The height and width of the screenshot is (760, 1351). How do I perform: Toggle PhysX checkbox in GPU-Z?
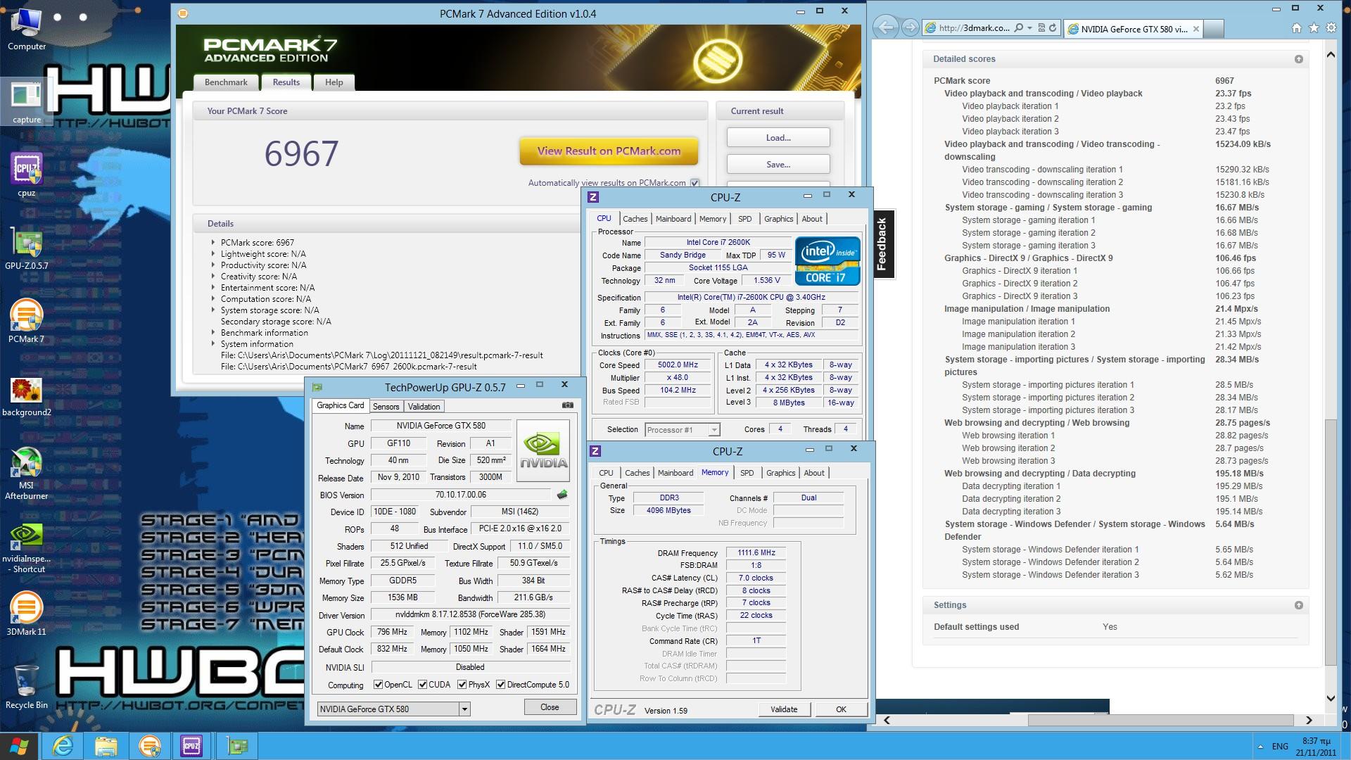coord(462,685)
